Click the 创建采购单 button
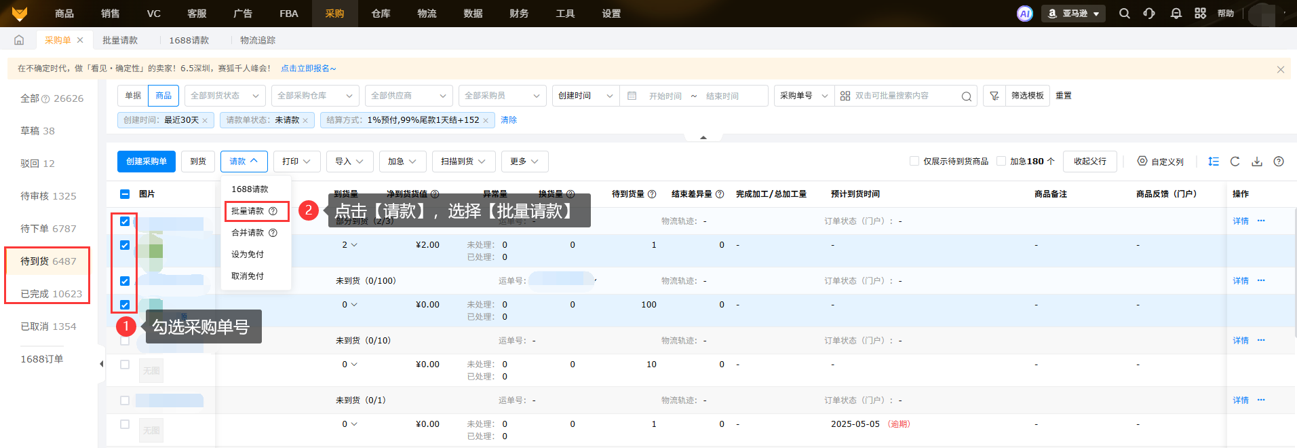This screenshot has width=1297, height=448. coord(147,162)
